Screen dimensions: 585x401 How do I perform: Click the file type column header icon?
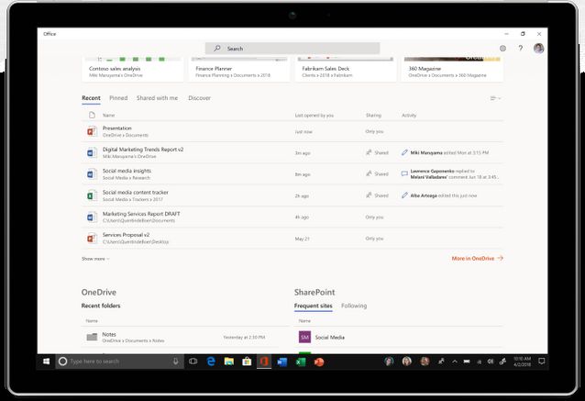[x=92, y=115]
